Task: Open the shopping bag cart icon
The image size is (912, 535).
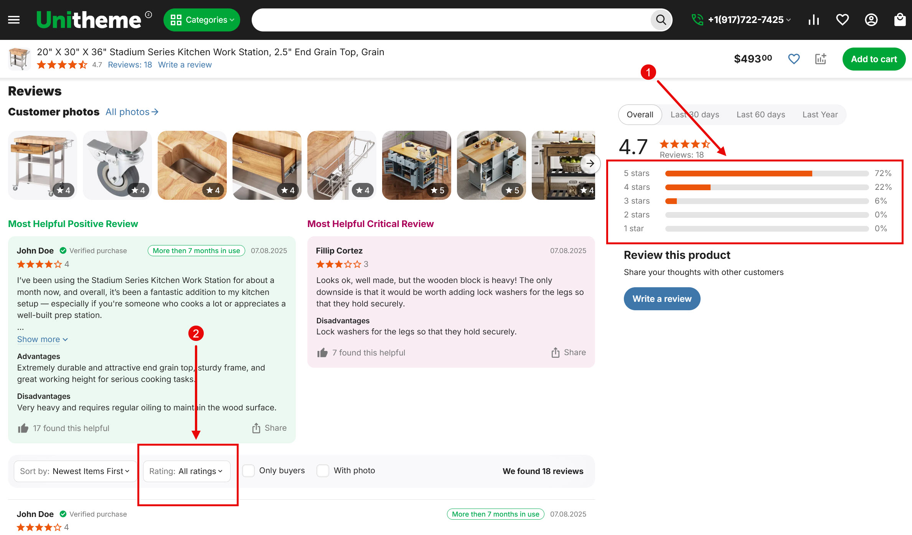Action: pos(900,20)
